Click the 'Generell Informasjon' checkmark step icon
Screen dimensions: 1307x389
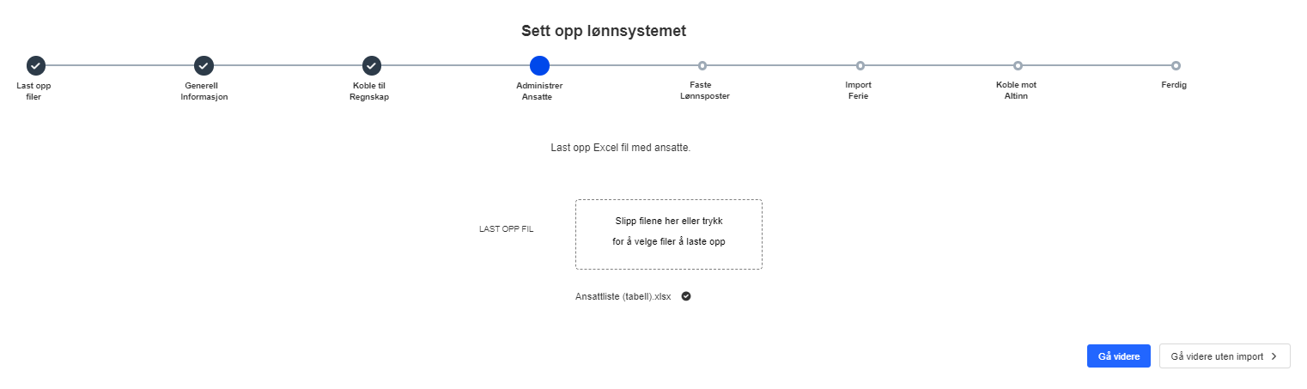(204, 65)
